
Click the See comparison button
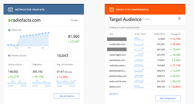[168, 98]
